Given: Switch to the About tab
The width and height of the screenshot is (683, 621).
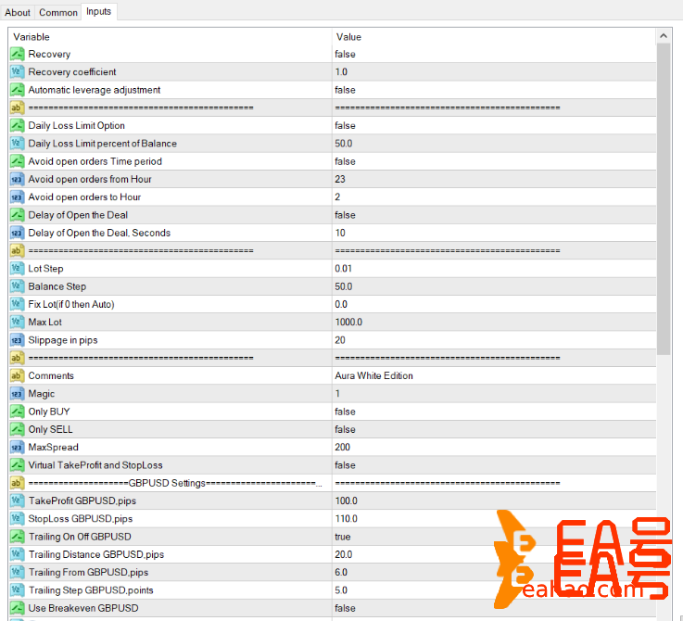Looking at the screenshot, I should tap(18, 12).
